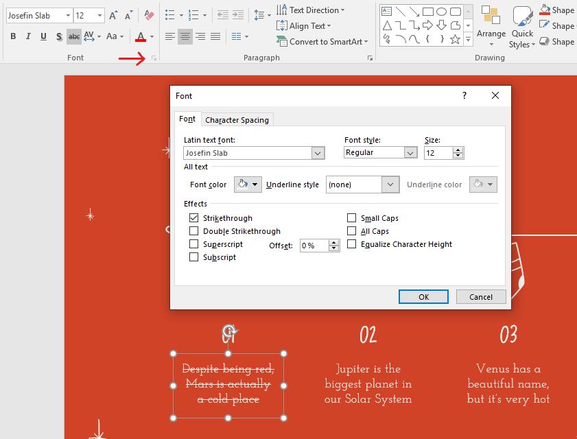Open the Font dialog launcher icon

pyautogui.click(x=154, y=58)
